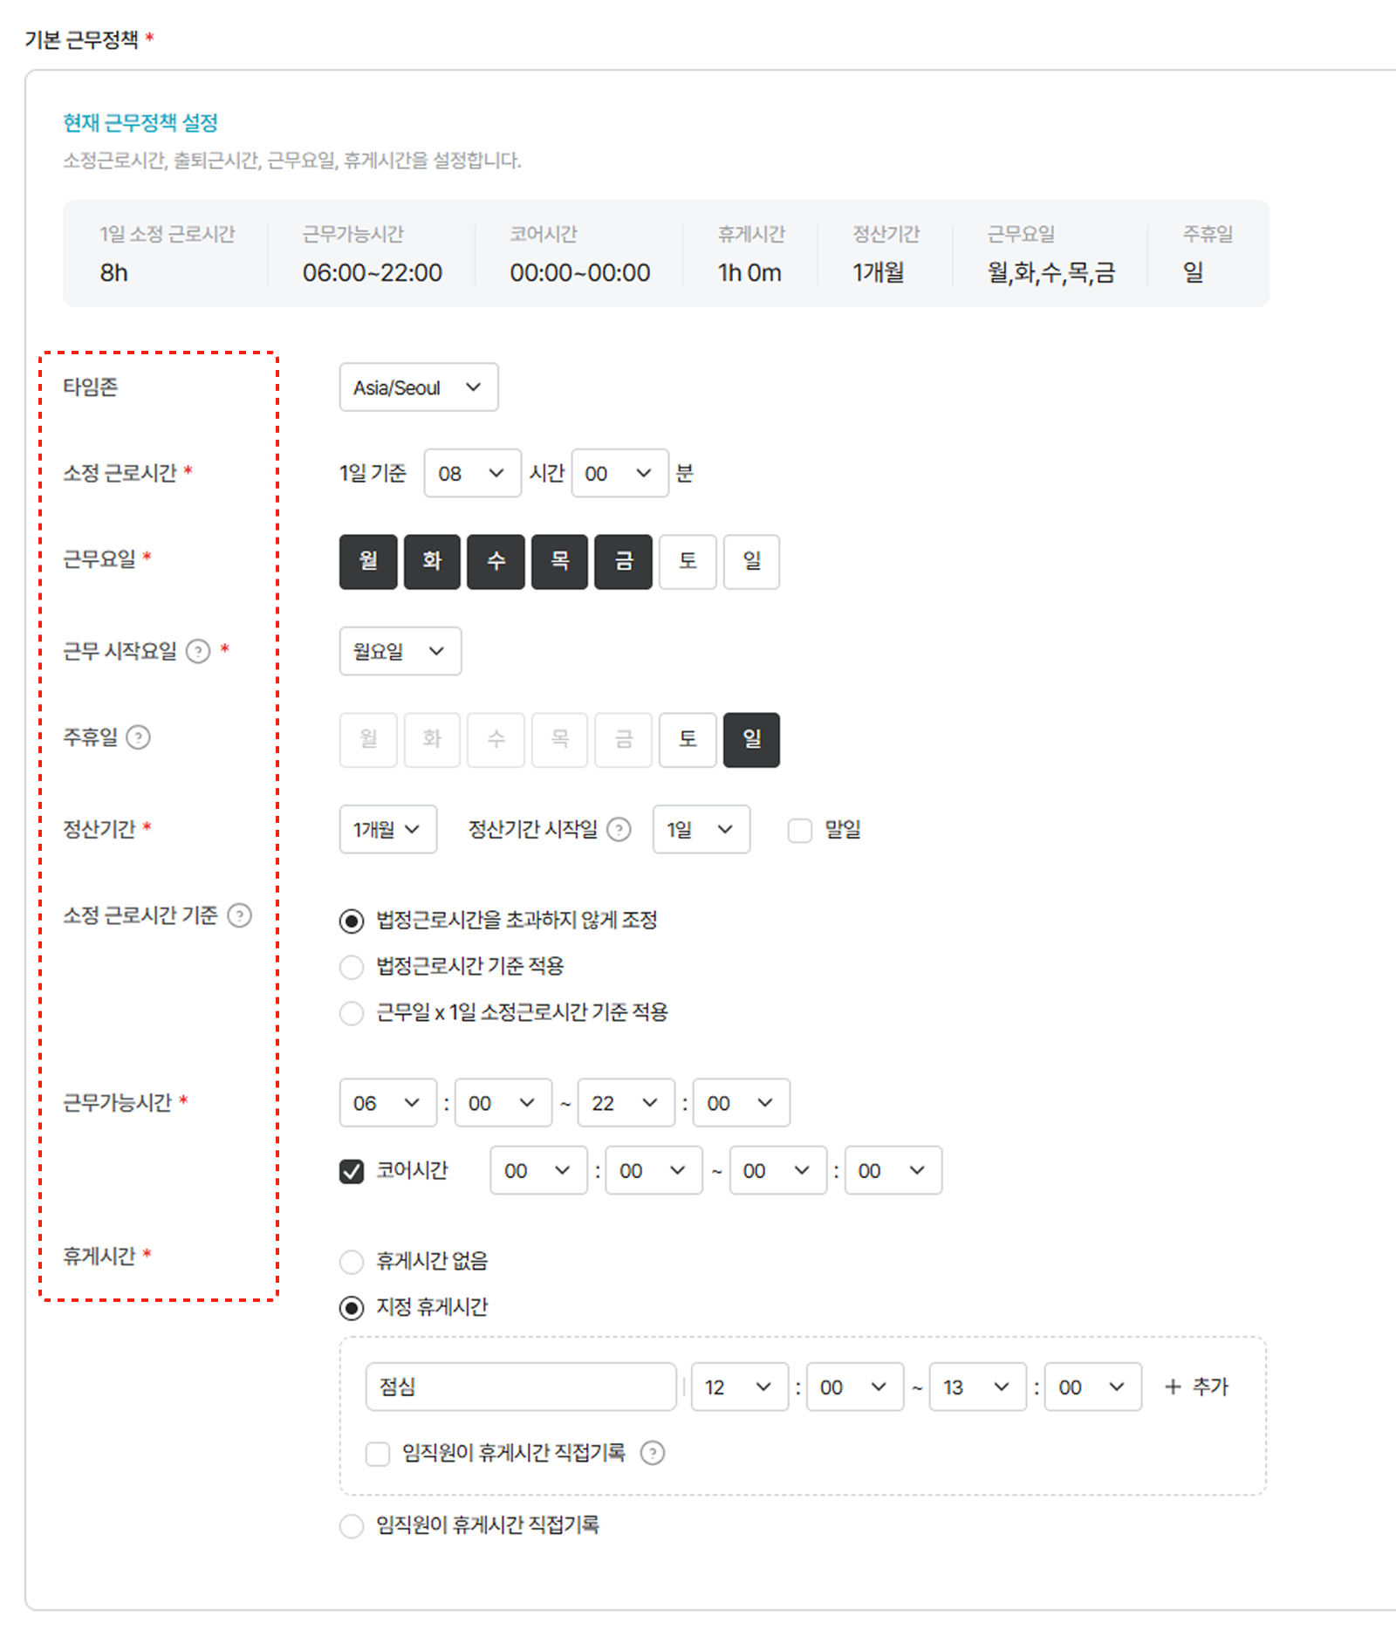Open 근무가능시간 end minute dropdown
1396x1637 pixels.
click(x=742, y=1103)
